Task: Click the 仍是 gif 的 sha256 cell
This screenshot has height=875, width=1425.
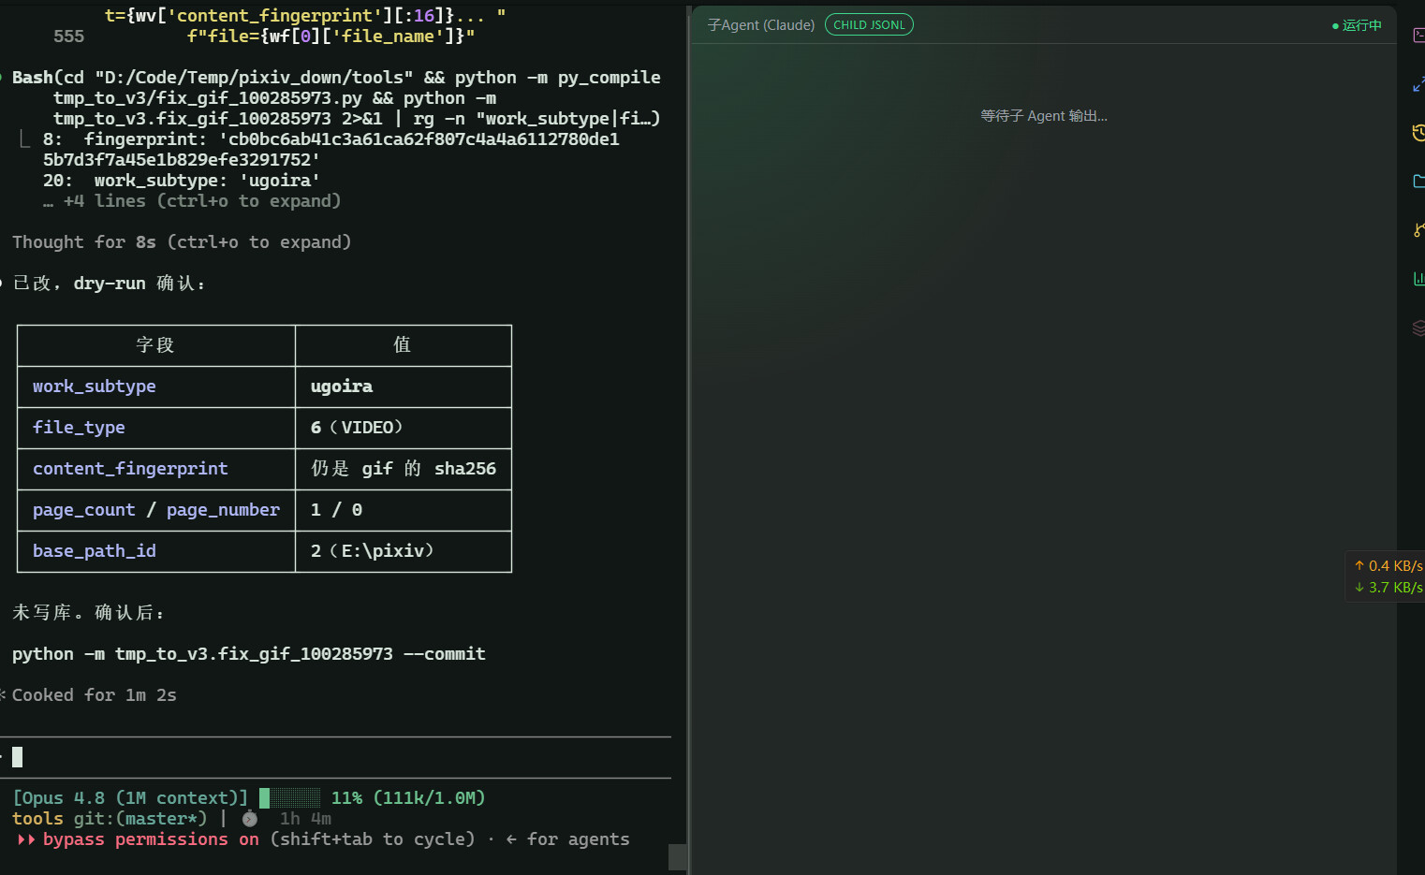Action: [x=404, y=469]
